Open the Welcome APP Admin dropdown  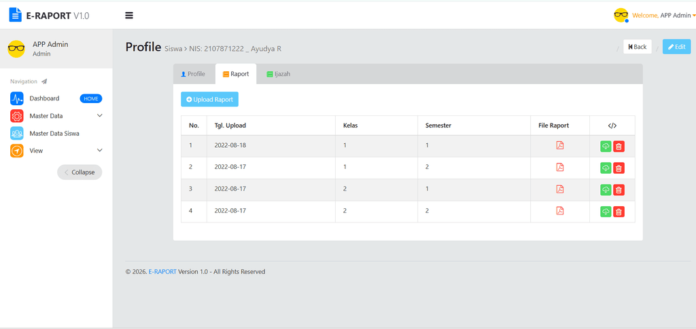663,16
